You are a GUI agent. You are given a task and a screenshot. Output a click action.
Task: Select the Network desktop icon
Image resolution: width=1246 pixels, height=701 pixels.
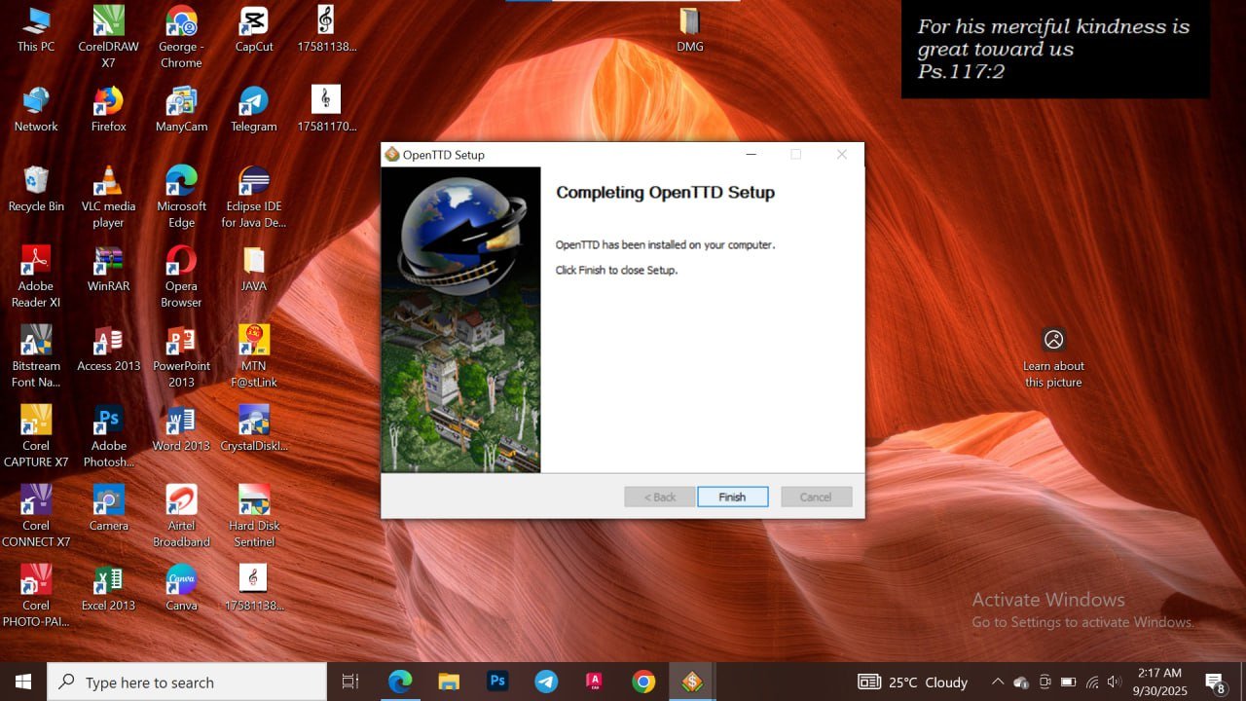[x=36, y=109]
